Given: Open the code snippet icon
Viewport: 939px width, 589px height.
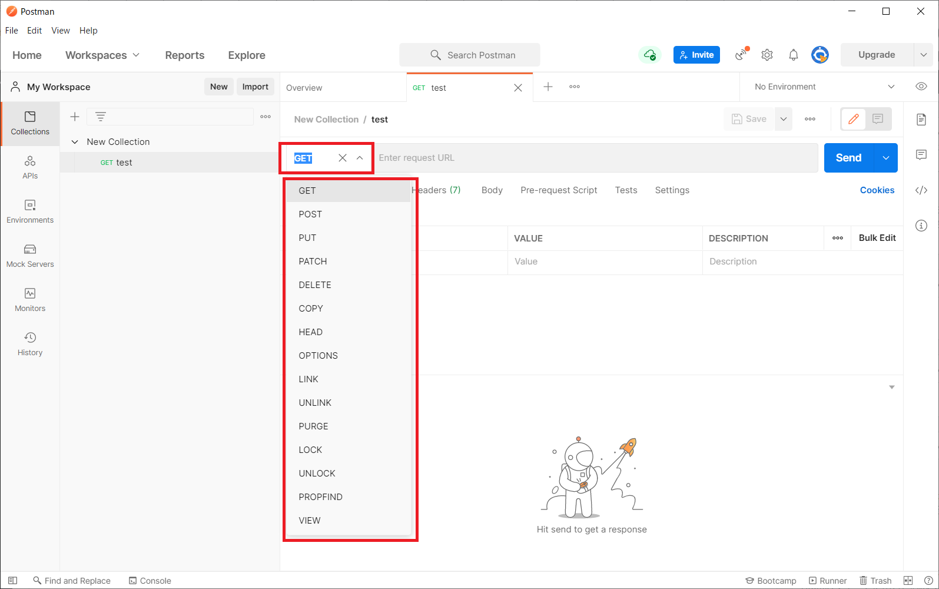Looking at the screenshot, I should pyautogui.click(x=921, y=190).
